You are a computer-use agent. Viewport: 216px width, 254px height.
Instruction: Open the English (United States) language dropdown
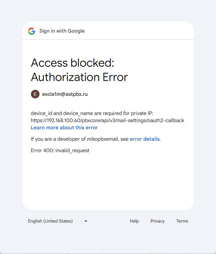point(50,221)
